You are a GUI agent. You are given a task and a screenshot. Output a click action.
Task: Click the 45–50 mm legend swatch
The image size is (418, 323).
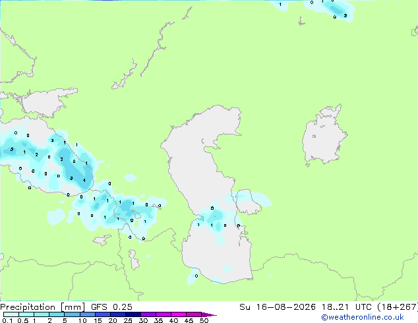coord(194,314)
